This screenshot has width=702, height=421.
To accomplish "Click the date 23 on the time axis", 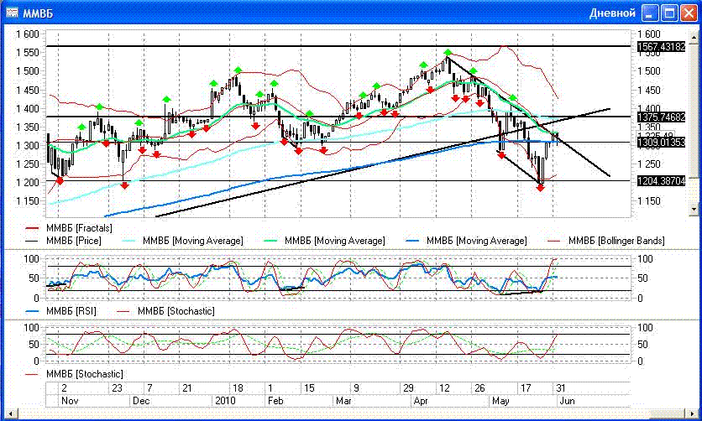I will pyautogui.click(x=117, y=388).
